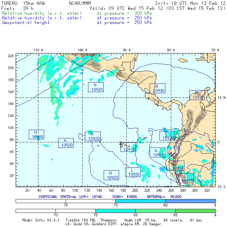Click the turquoise 75–80% segment of the lower colorbar
The height and width of the screenshot is (227, 227).
(x=115, y=211)
